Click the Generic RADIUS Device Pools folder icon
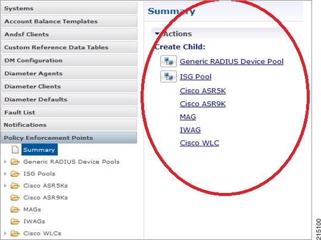The image size is (321, 240). tap(15, 162)
